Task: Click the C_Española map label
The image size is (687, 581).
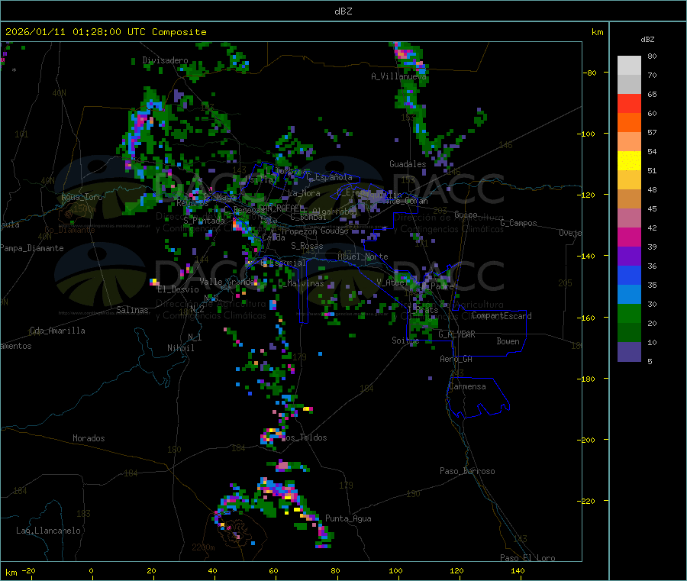Action: click(x=330, y=177)
